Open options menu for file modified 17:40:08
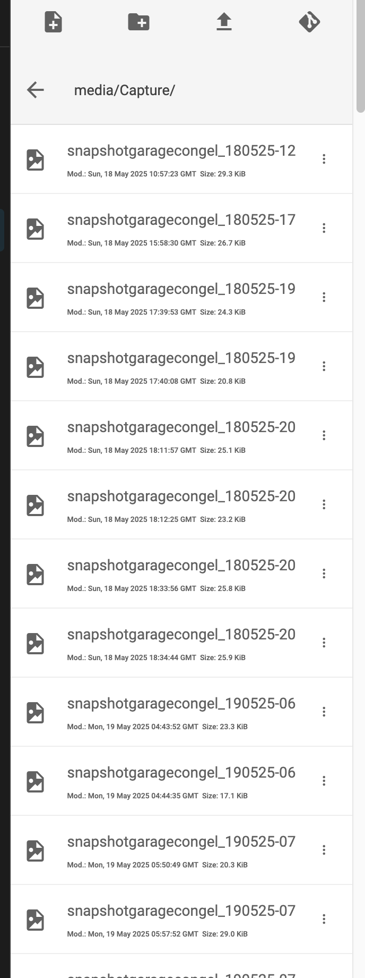 pyautogui.click(x=324, y=366)
